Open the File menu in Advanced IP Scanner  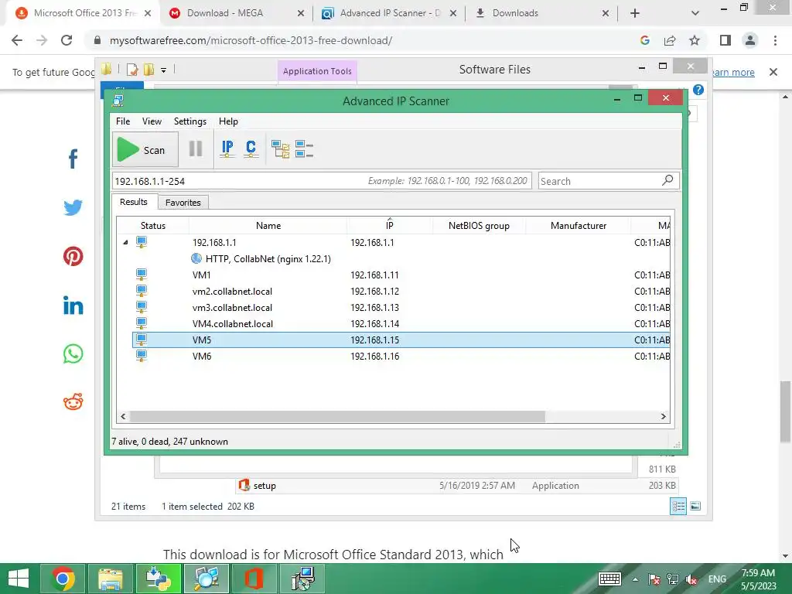click(123, 121)
